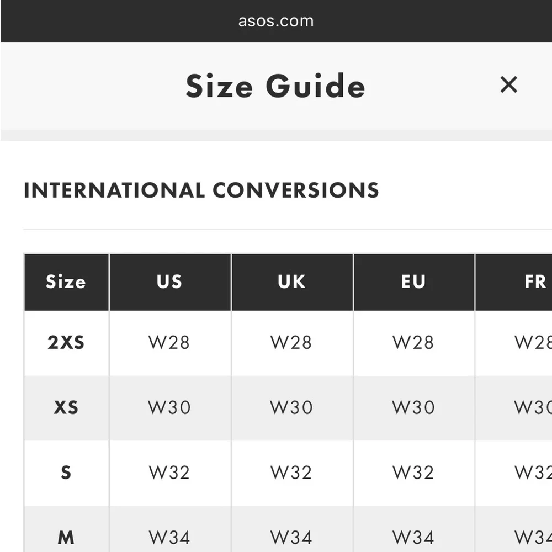Click the US W28 cell

(169, 343)
